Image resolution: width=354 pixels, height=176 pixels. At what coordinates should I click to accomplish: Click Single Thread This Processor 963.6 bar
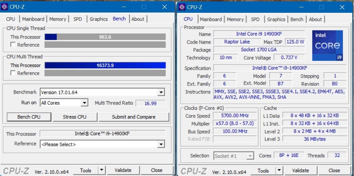(105, 37)
